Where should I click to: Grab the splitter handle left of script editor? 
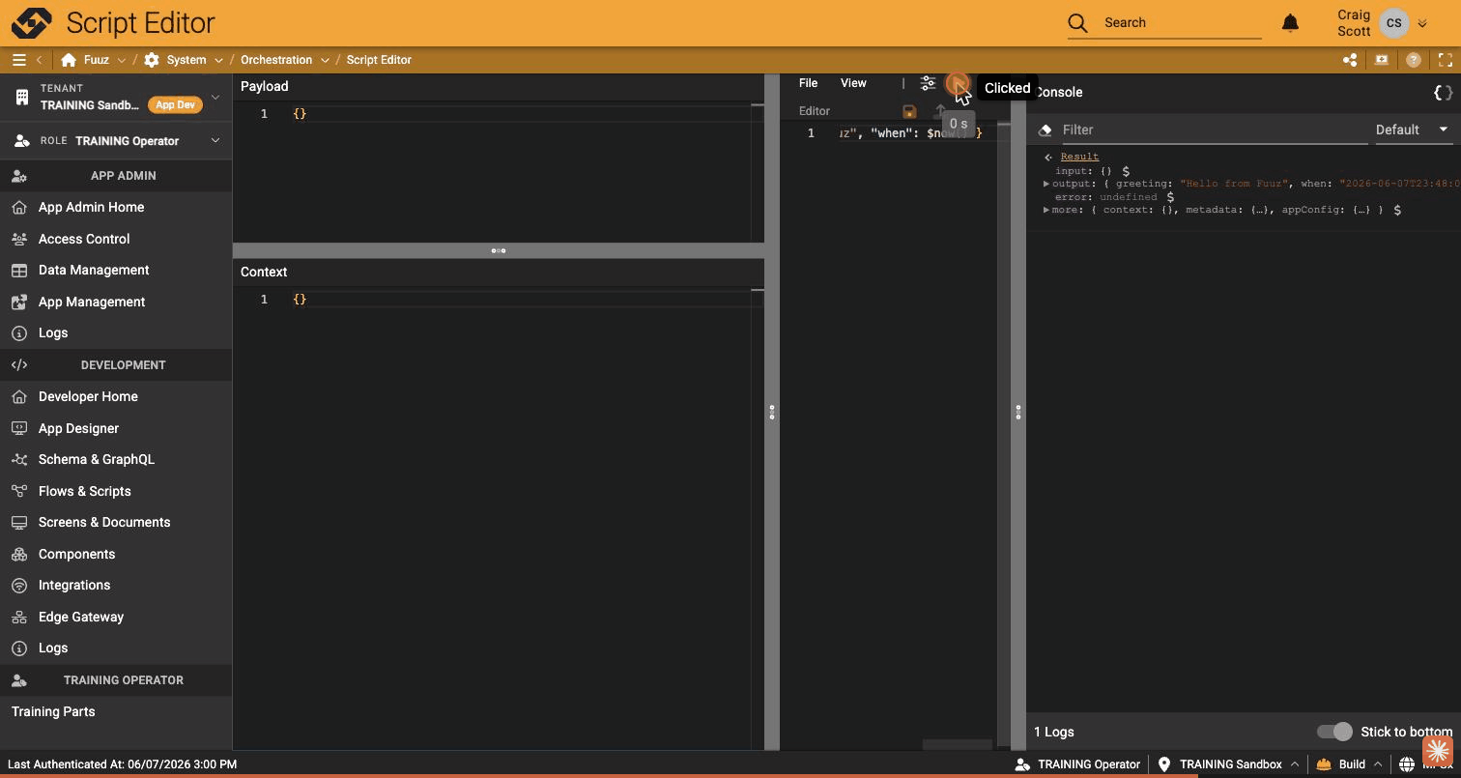[x=772, y=413]
